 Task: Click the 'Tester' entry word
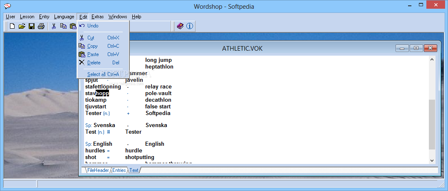94,113
